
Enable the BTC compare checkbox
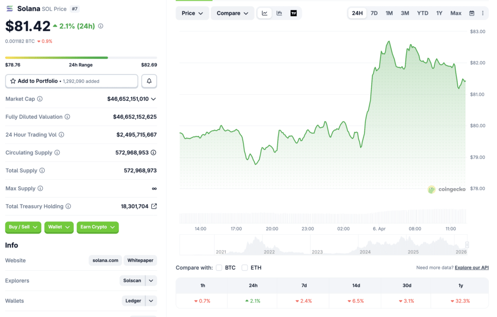[219, 267]
